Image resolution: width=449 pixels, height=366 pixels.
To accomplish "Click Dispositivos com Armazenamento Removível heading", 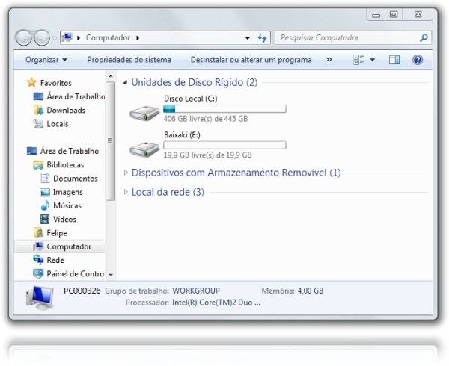I will point(236,173).
